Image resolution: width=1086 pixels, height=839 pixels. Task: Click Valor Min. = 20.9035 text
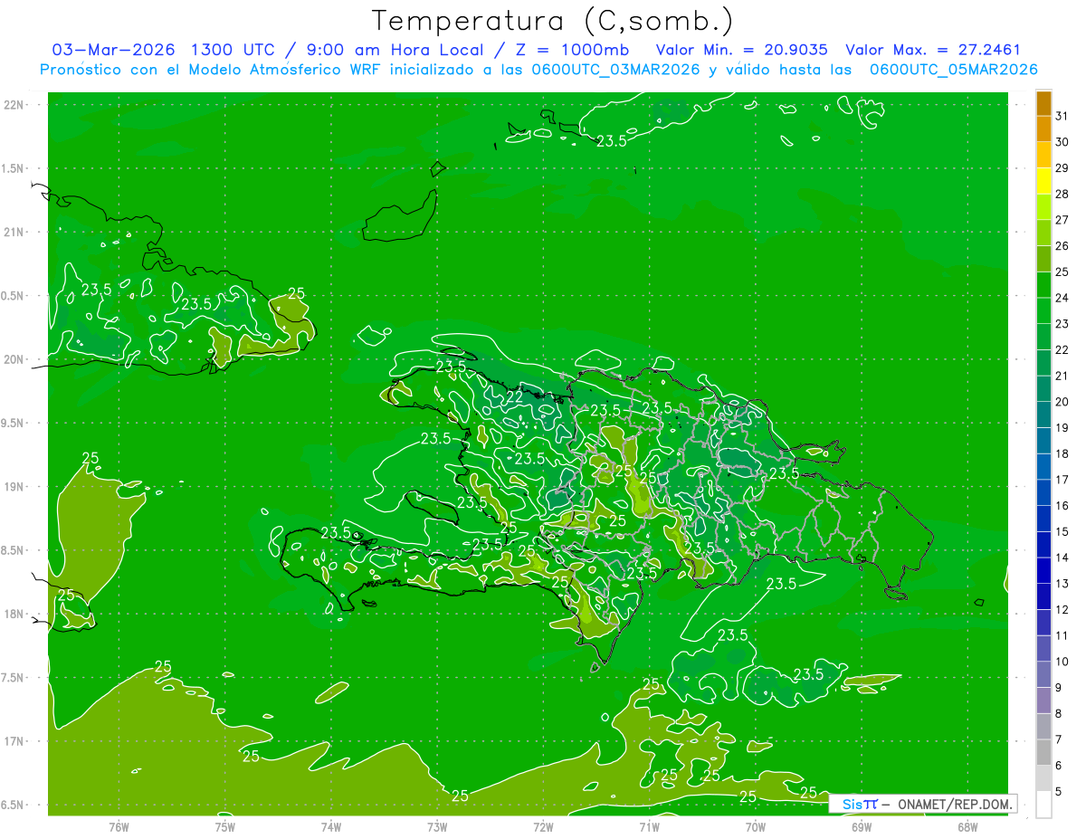click(741, 50)
